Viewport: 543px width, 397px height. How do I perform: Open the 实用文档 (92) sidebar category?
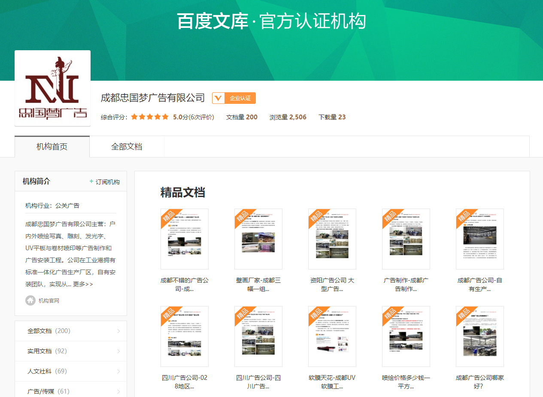coord(71,351)
